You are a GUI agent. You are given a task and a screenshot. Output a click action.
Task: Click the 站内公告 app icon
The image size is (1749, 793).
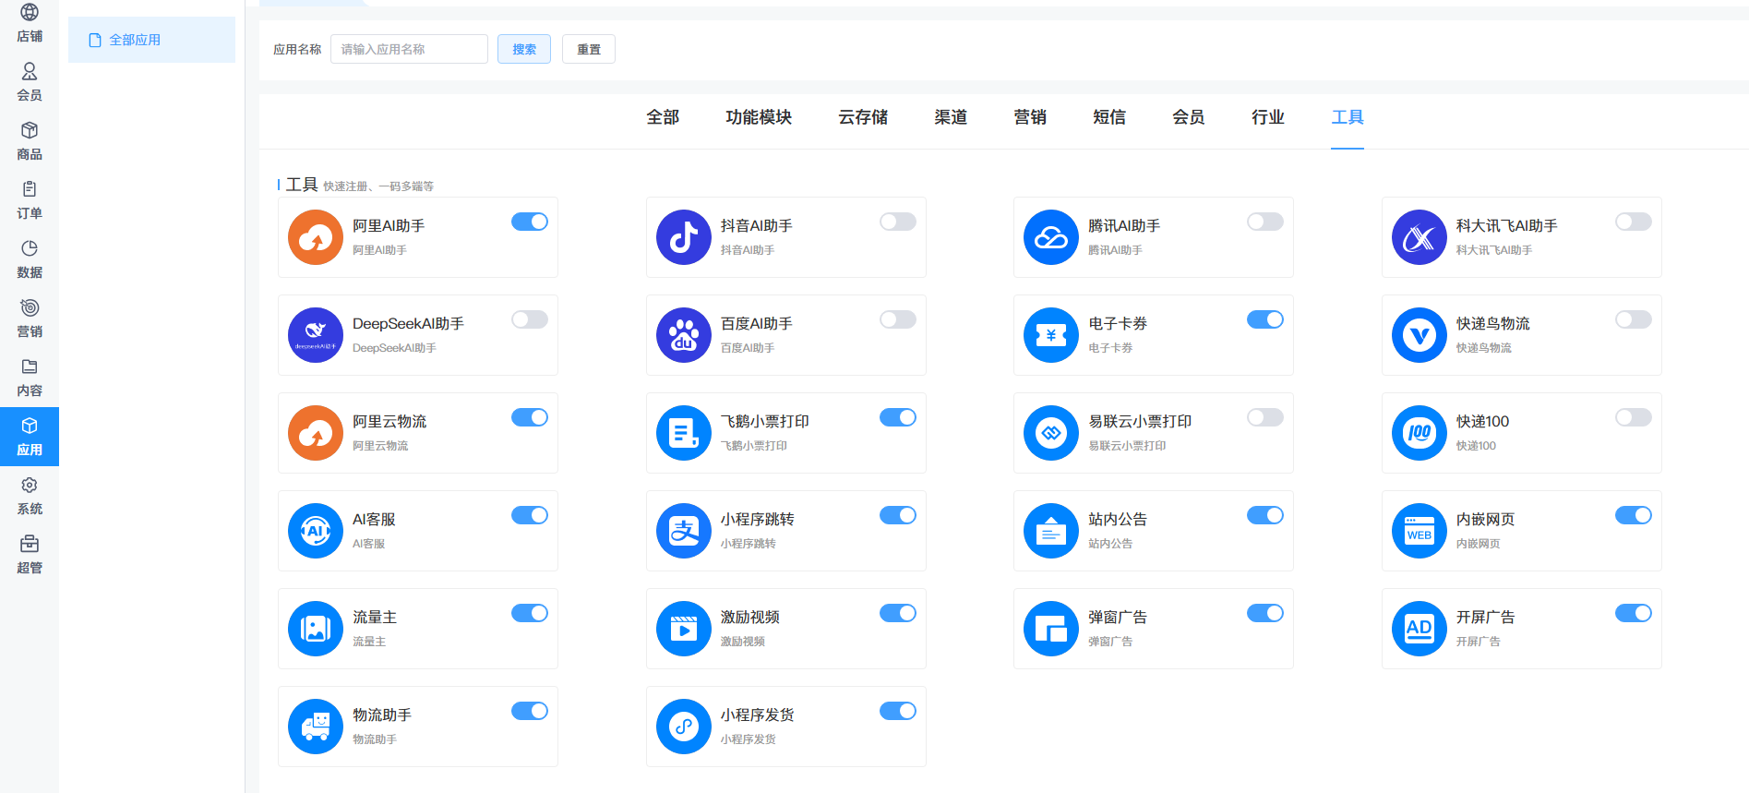click(x=1051, y=531)
